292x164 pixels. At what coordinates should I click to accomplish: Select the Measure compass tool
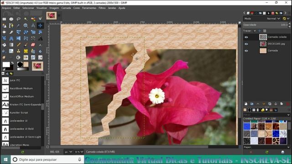pyautogui.click(x=33, y=26)
